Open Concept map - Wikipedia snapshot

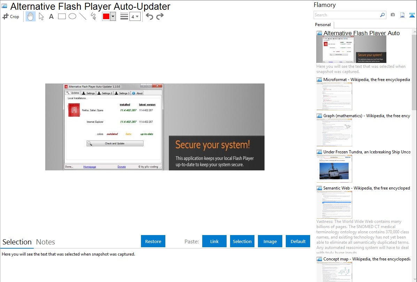(x=367, y=259)
